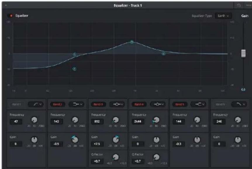Select the Band 5 node on the curve
The image size is (252, 169).
coord(75,54)
